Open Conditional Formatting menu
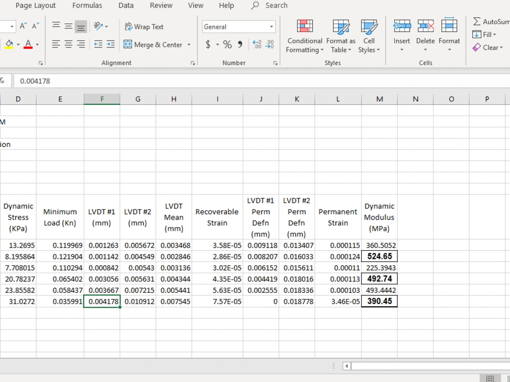The image size is (510, 382). (x=305, y=36)
